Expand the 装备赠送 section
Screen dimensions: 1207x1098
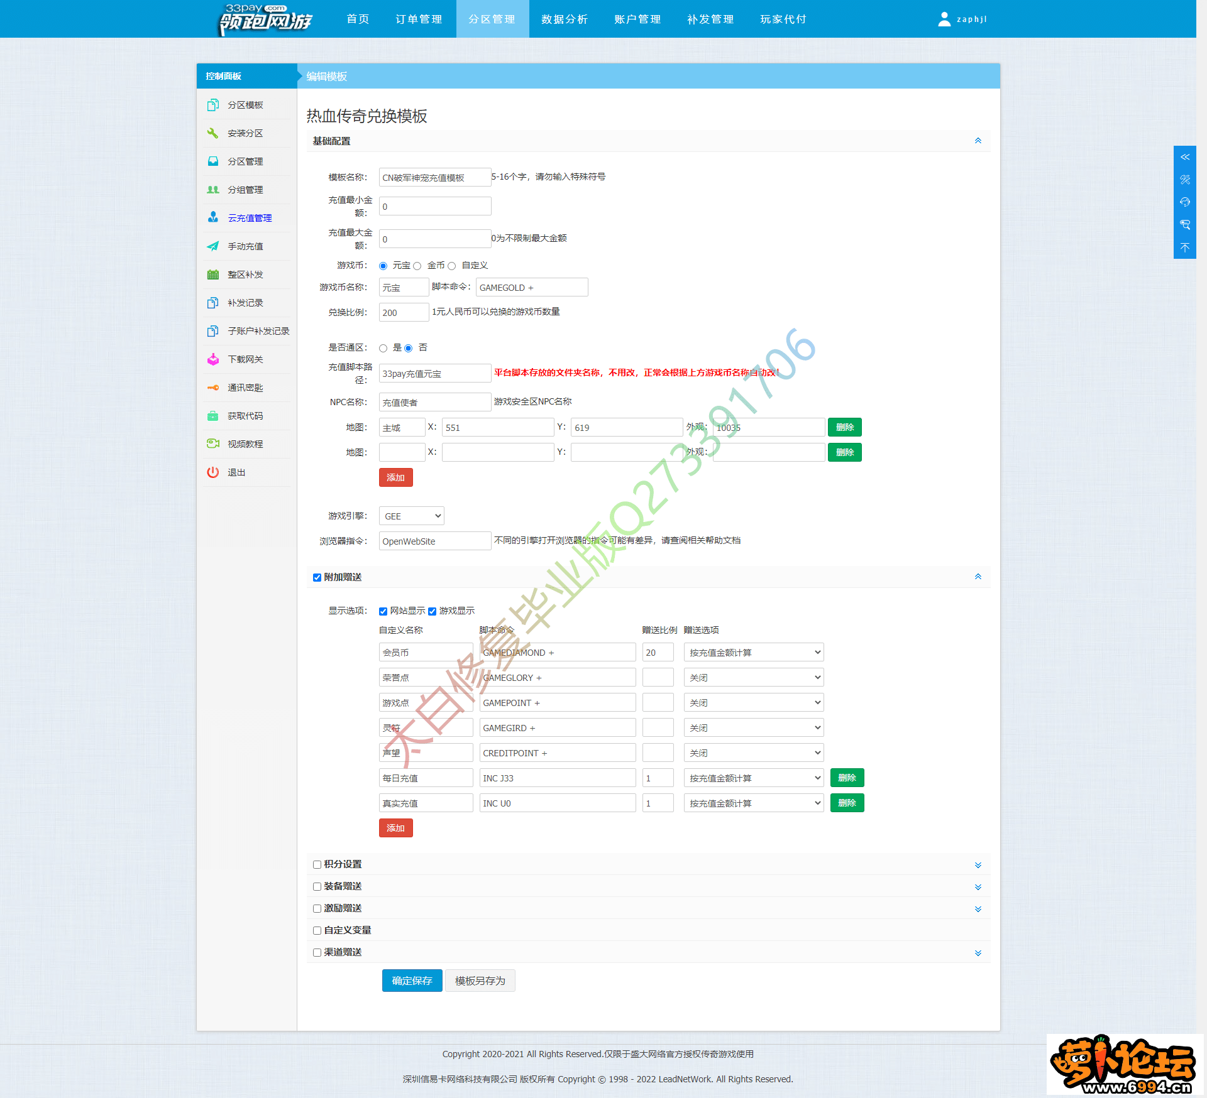coord(977,886)
